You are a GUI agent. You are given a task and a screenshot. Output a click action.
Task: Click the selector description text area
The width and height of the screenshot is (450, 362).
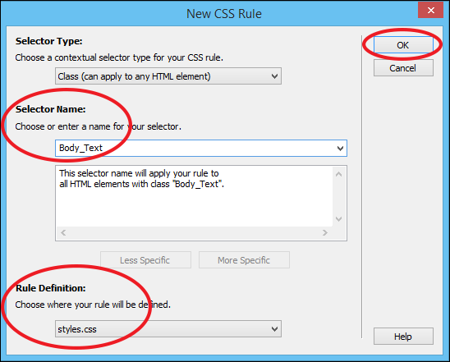click(195, 196)
